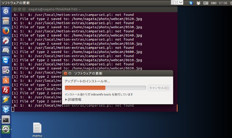The height and width of the screenshot is (138, 232).
Task: Open TeamViewer tray indicator in top panel
Action: click(x=191, y=3)
